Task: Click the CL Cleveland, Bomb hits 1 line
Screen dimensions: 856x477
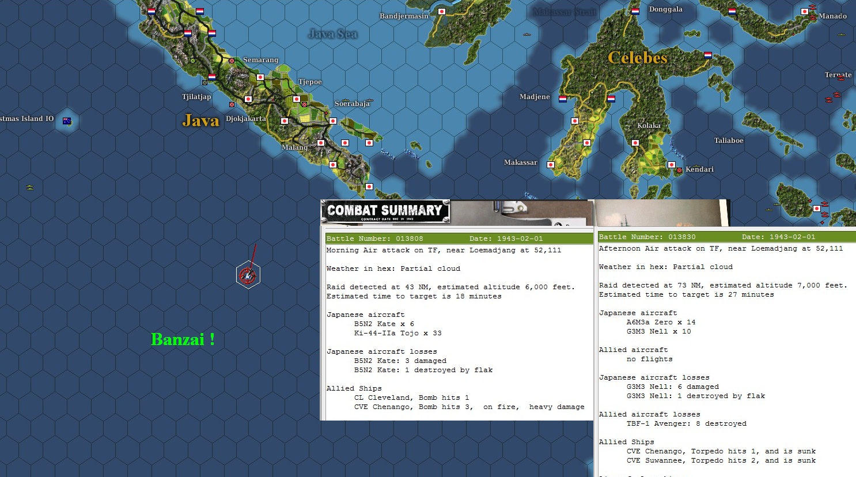Action: pos(412,397)
